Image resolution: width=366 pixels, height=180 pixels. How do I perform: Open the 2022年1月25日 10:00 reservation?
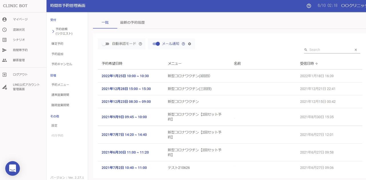pyautogui.click(x=125, y=76)
